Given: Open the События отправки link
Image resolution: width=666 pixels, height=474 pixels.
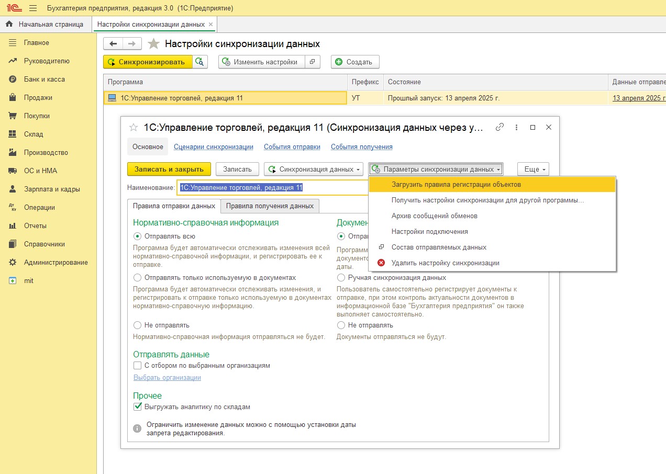Looking at the screenshot, I should 292,147.
